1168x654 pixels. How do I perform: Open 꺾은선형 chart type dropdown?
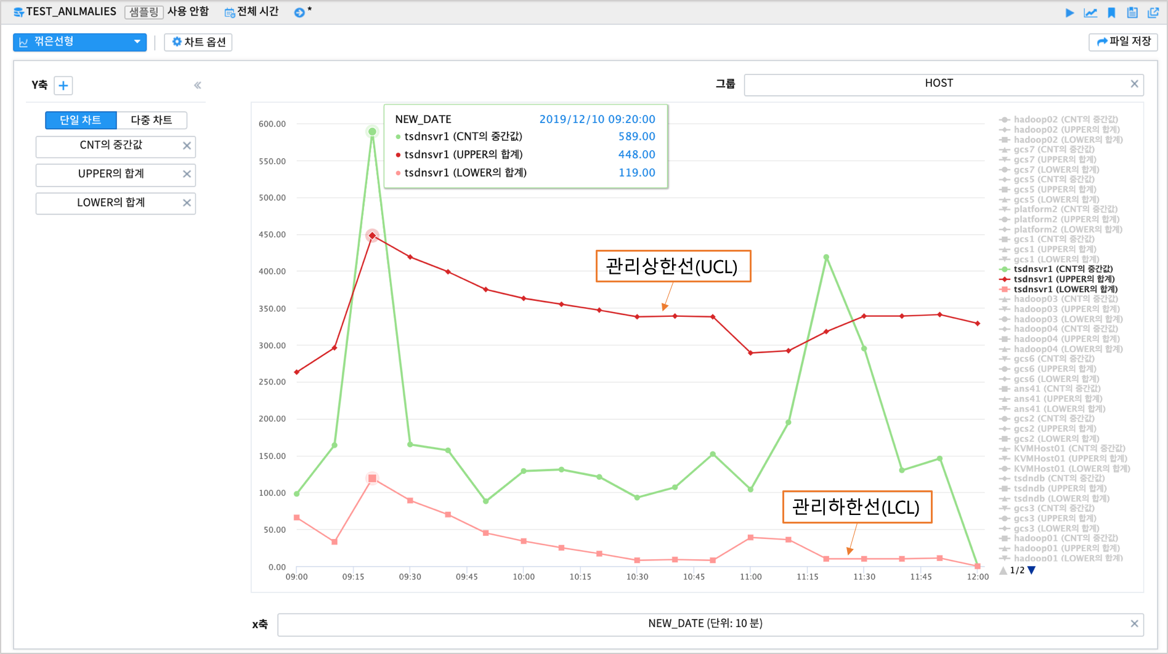79,42
